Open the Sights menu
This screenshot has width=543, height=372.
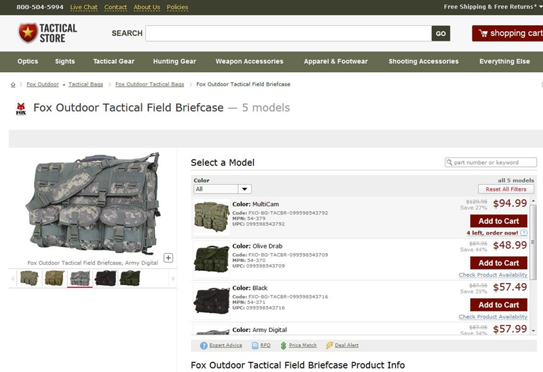coord(64,61)
